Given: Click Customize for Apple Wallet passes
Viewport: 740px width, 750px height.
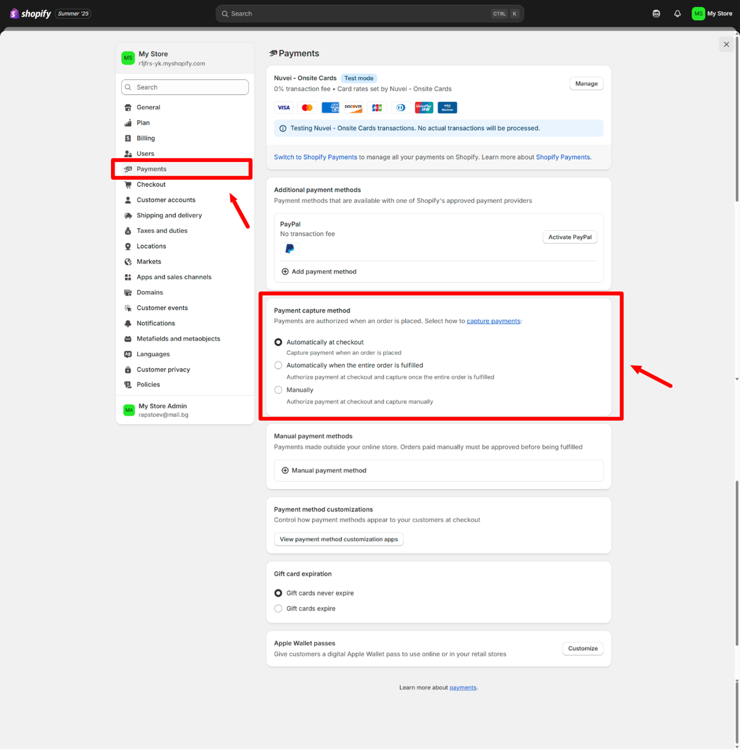Looking at the screenshot, I should coord(582,649).
